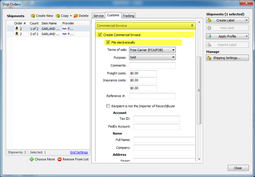Switch to the Tracking tab
Viewport: 255px width, 177px height.
coord(128,16)
